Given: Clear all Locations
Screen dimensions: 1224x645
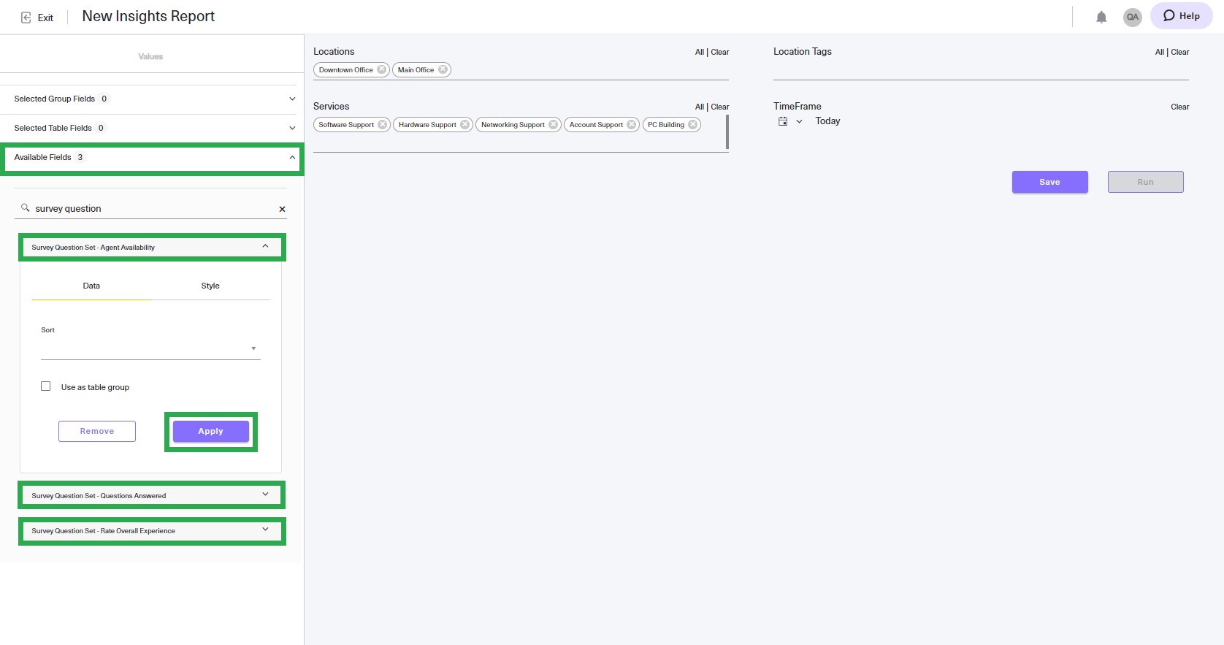Looking at the screenshot, I should coord(720,52).
